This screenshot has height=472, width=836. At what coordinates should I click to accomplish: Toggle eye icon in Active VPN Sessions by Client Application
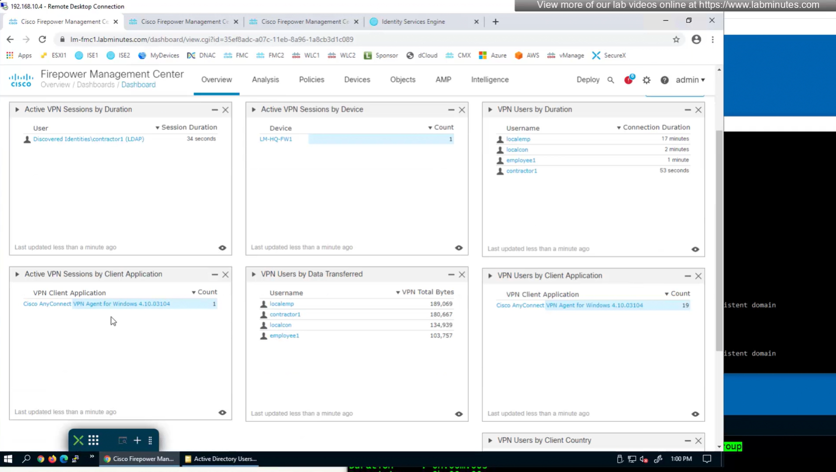(222, 413)
